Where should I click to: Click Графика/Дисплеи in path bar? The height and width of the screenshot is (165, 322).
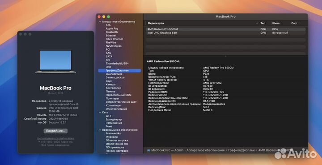pyautogui.click(x=241, y=150)
